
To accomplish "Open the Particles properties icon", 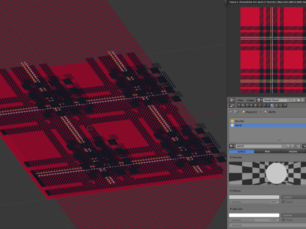I will tap(280, 106).
